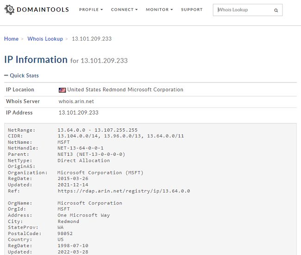Image resolution: width=301 pixels, height=255 pixels.
Task: Open the CONNECT dropdown menu
Action: (124, 10)
